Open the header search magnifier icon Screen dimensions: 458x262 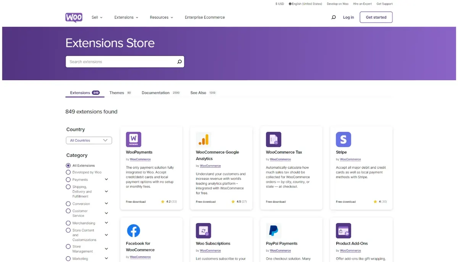[334, 17]
